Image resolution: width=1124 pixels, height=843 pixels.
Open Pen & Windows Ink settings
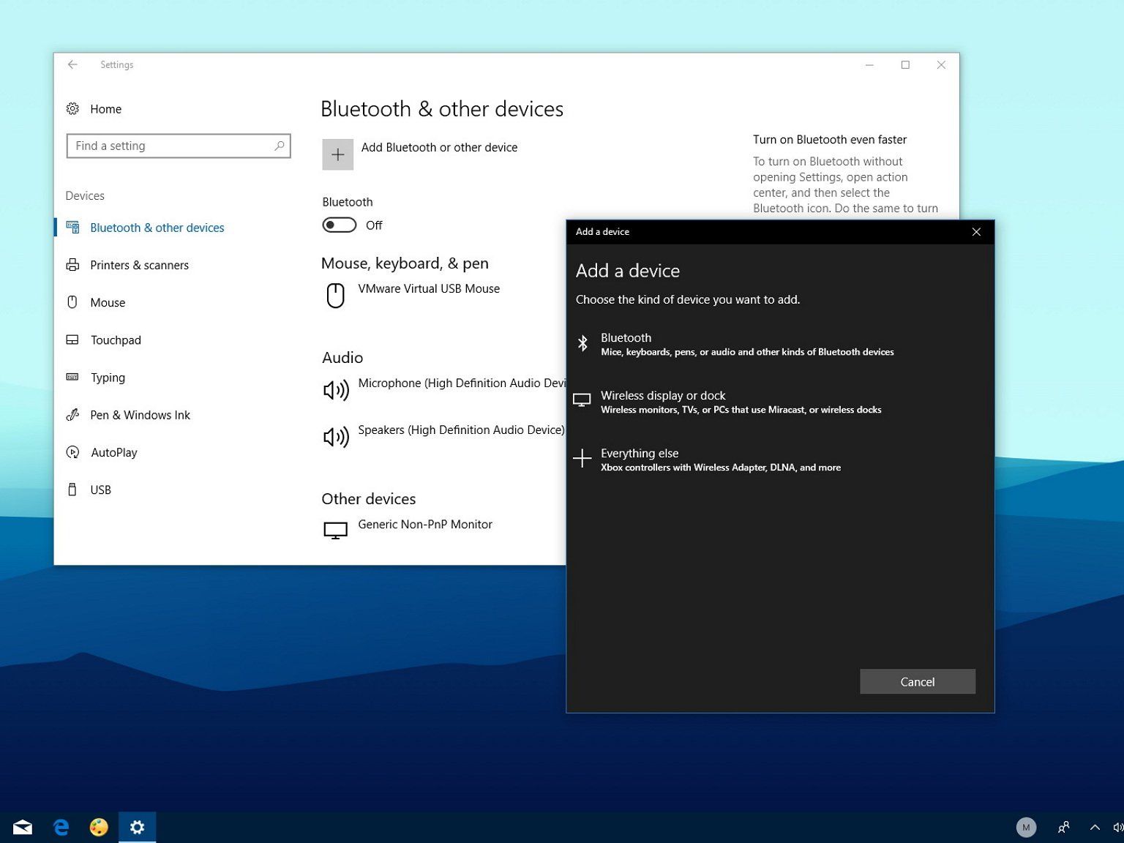point(140,415)
